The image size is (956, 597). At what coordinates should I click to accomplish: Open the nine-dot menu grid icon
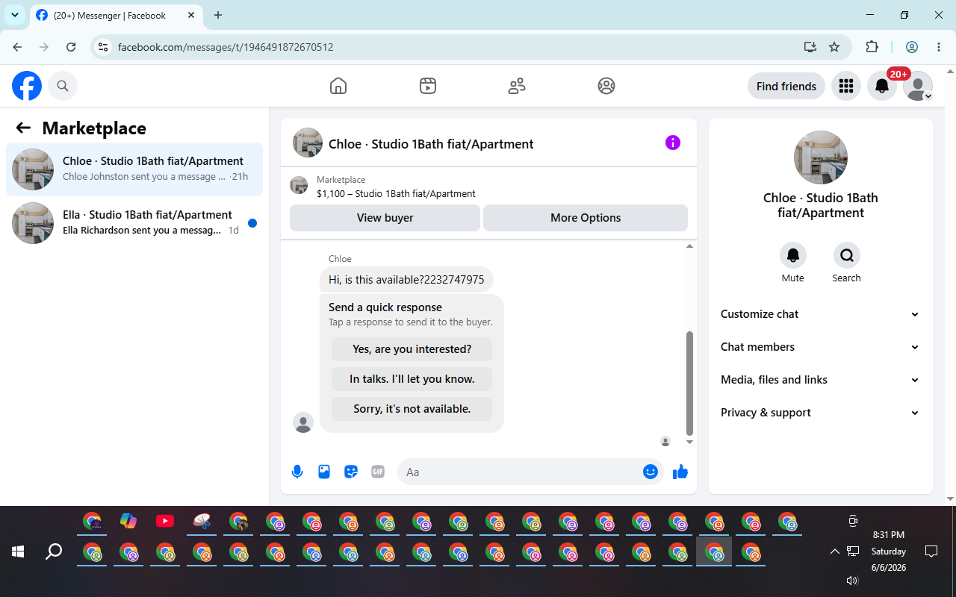846,86
